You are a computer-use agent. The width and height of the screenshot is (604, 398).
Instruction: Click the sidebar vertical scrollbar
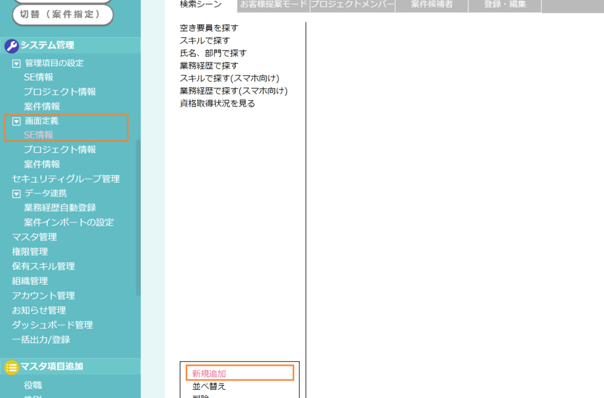pos(138,217)
